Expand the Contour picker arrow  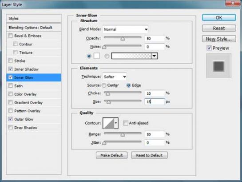click(116, 123)
